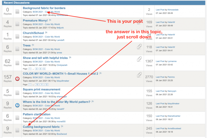Click the Recent Discussions header bar
207x138 pixels.
coord(103,3)
